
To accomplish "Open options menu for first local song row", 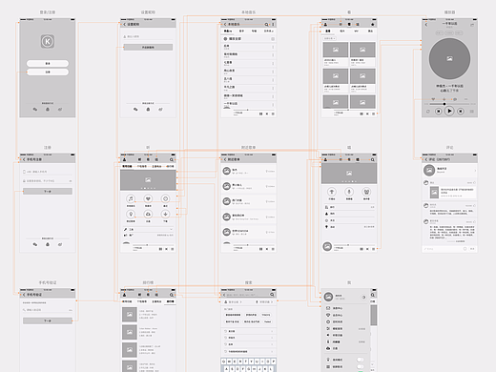I will (273, 47).
